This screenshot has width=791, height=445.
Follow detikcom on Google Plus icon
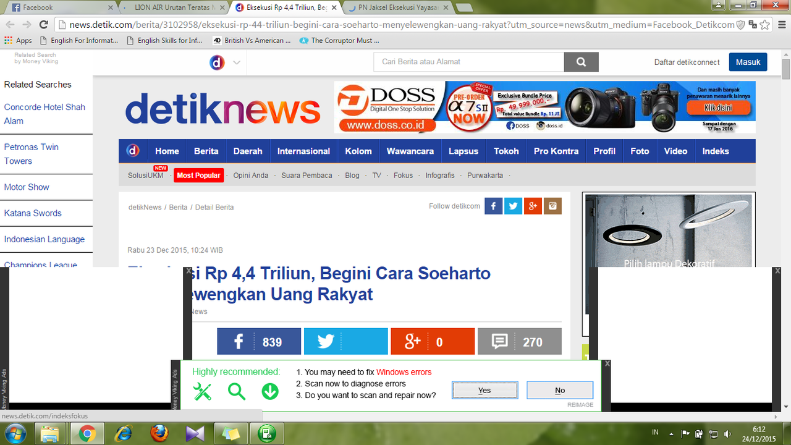click(533, 206)
